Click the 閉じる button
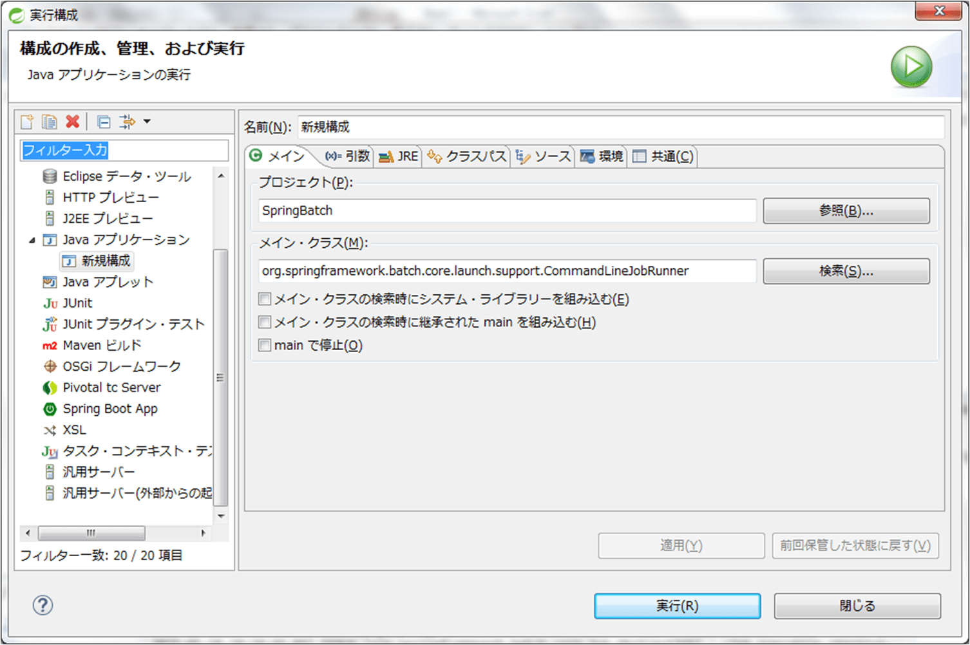This screenshot has width=970, height=645. point(857,606)
